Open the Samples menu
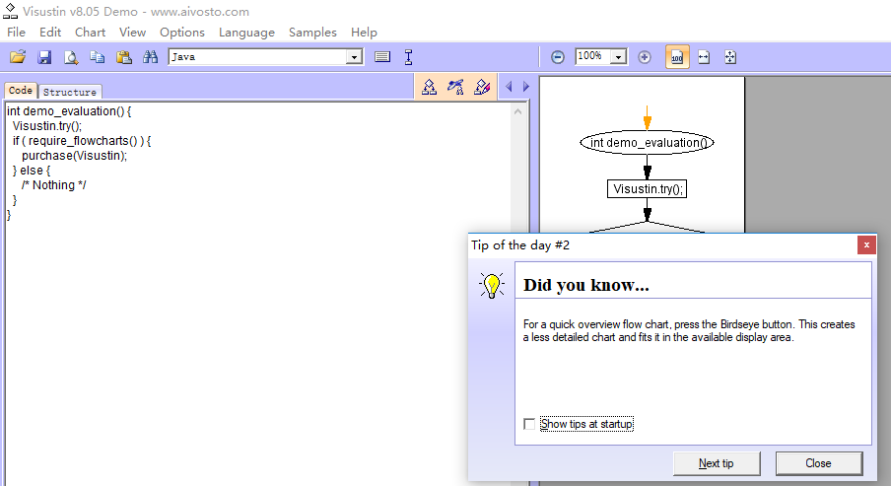This screenshot has height=486, width=891. point(312,33)
